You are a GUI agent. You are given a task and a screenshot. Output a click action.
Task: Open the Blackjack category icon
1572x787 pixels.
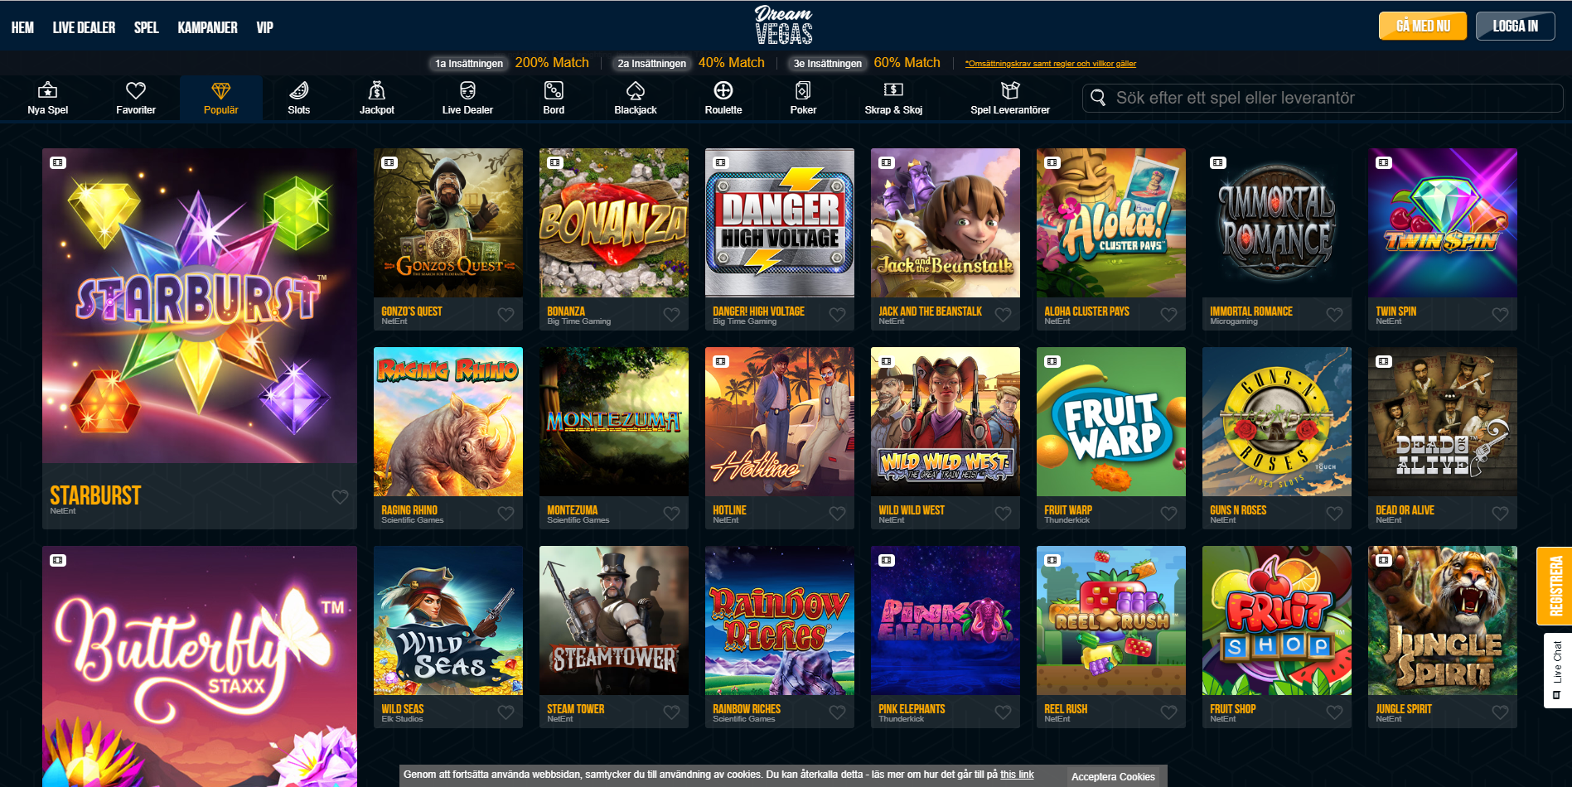636,90
